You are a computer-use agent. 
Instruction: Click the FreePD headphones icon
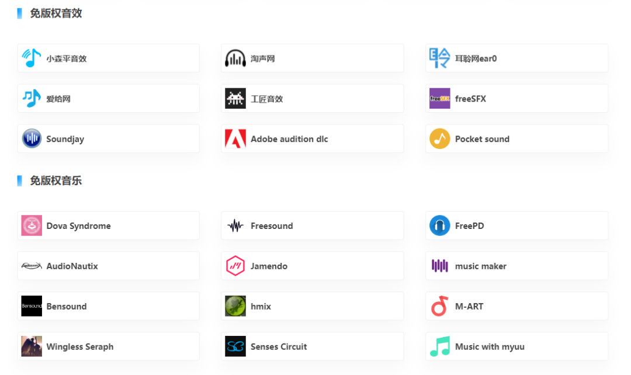tap(439, 225)
